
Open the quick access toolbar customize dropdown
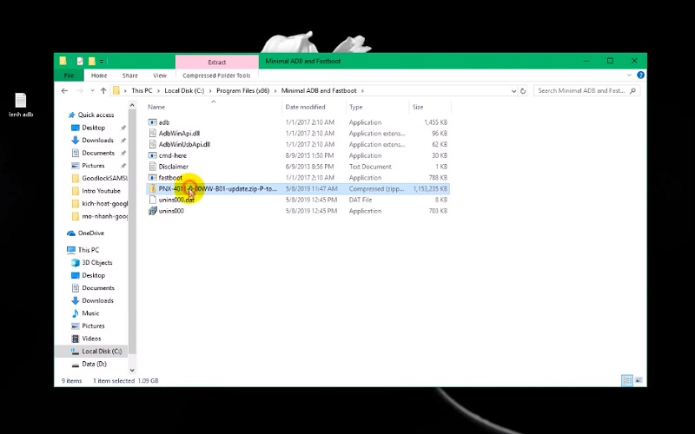(x=102, y=61)
